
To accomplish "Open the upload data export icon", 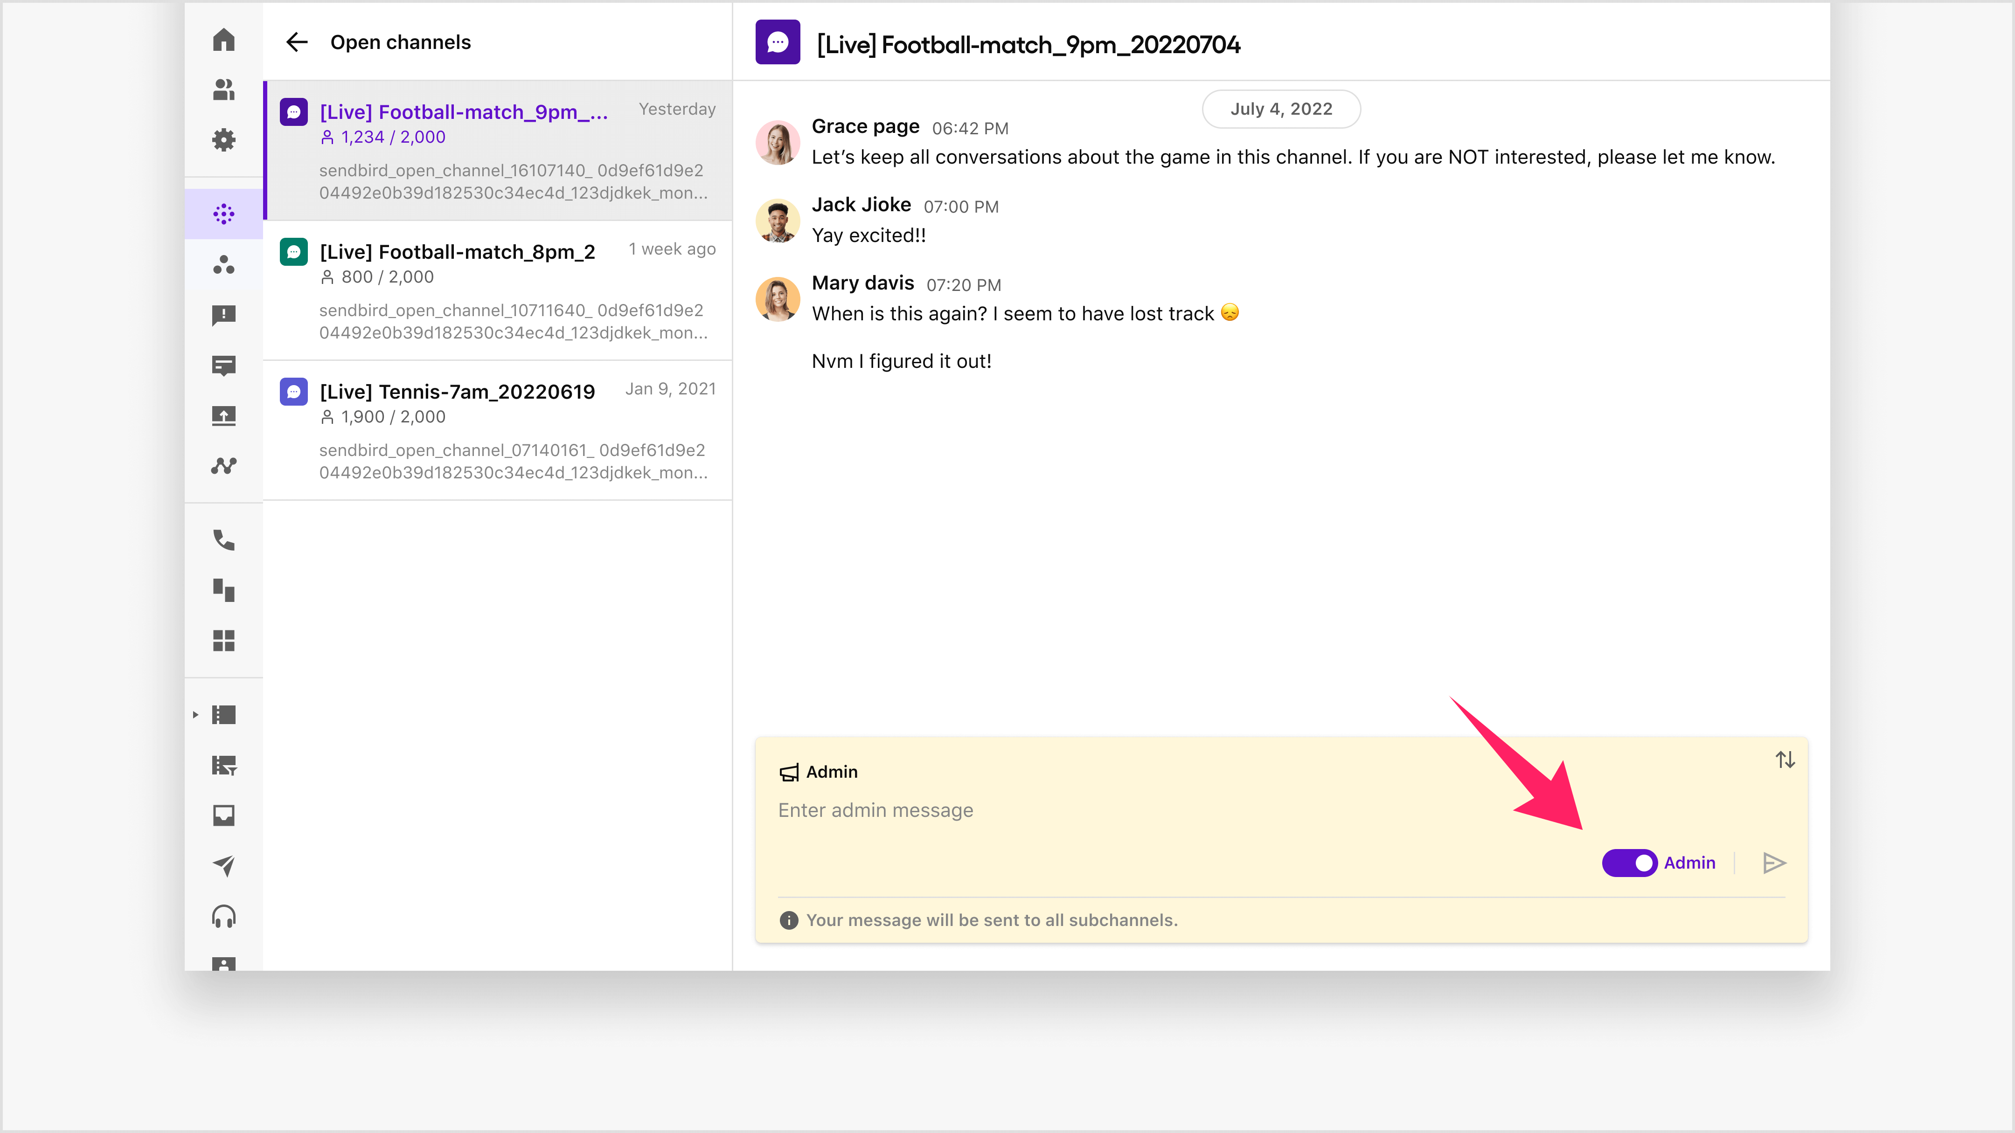I will (224, 416).
